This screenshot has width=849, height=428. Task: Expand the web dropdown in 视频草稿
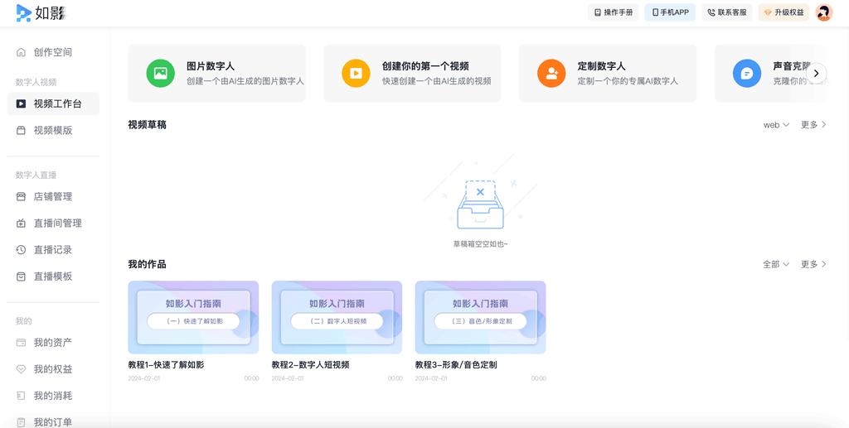click(x=776, y=125)
